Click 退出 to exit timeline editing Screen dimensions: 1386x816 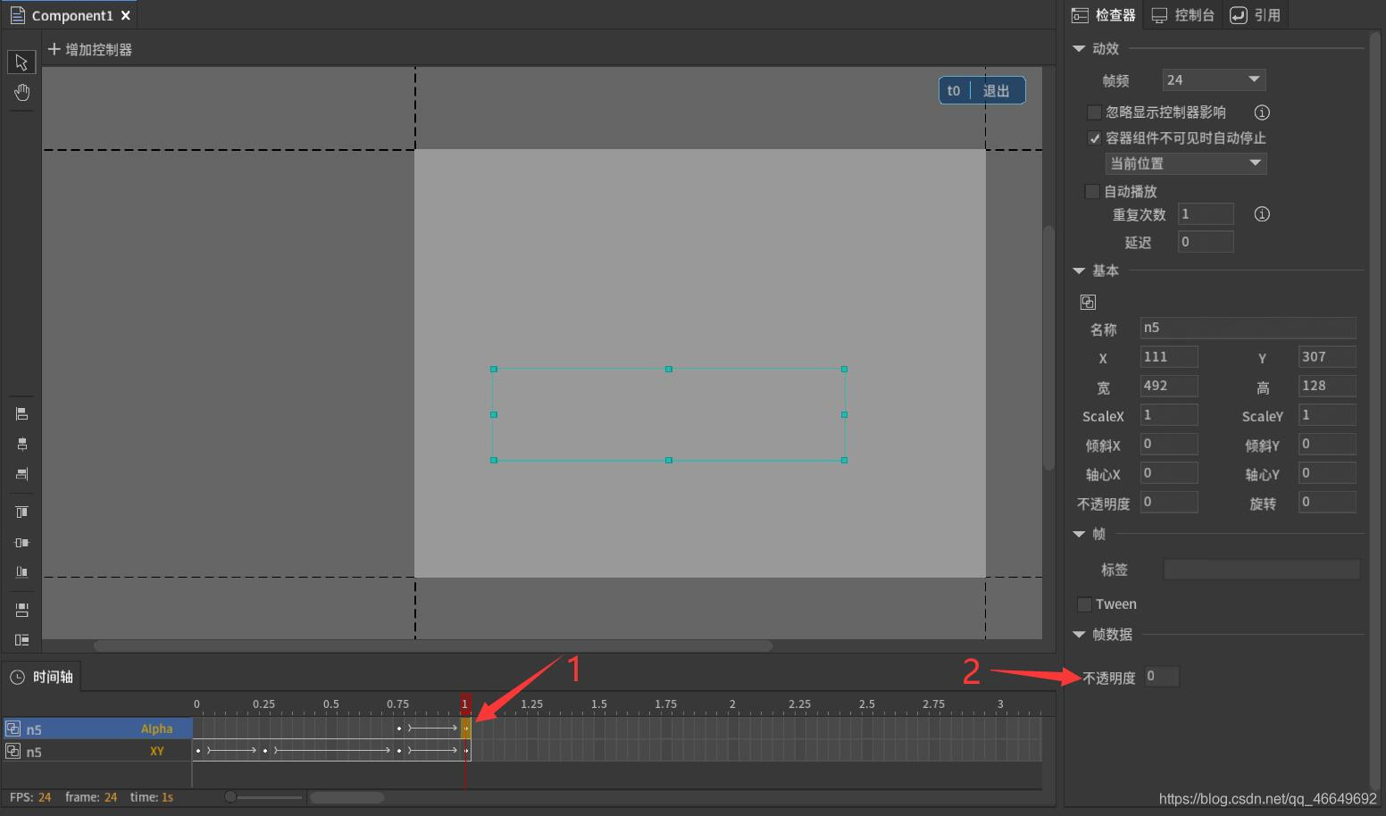coord(996,90)
